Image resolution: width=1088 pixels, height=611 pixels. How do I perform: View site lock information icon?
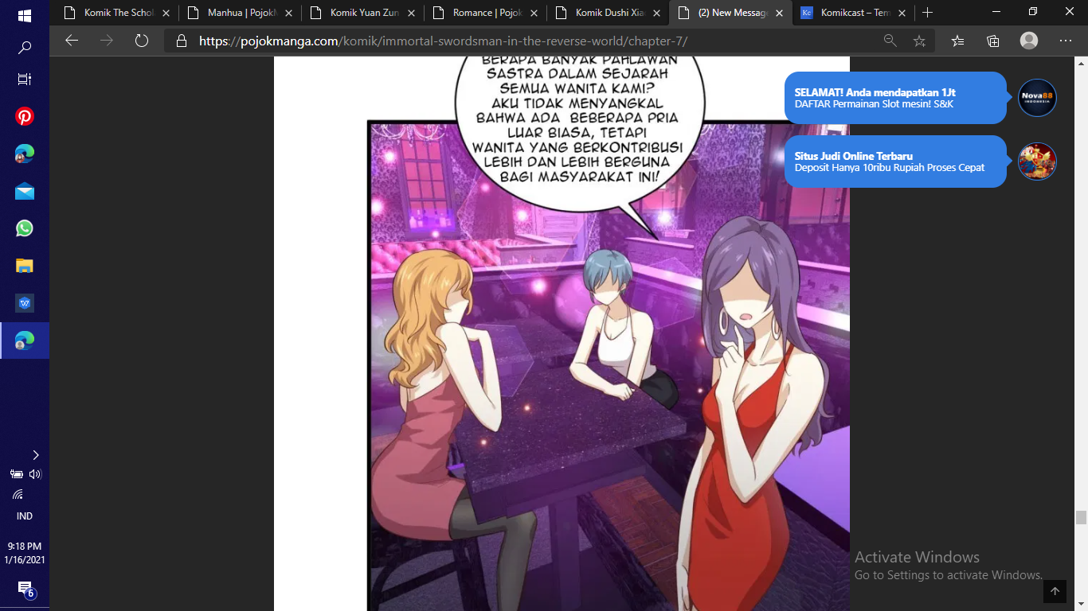click(182, 41)
